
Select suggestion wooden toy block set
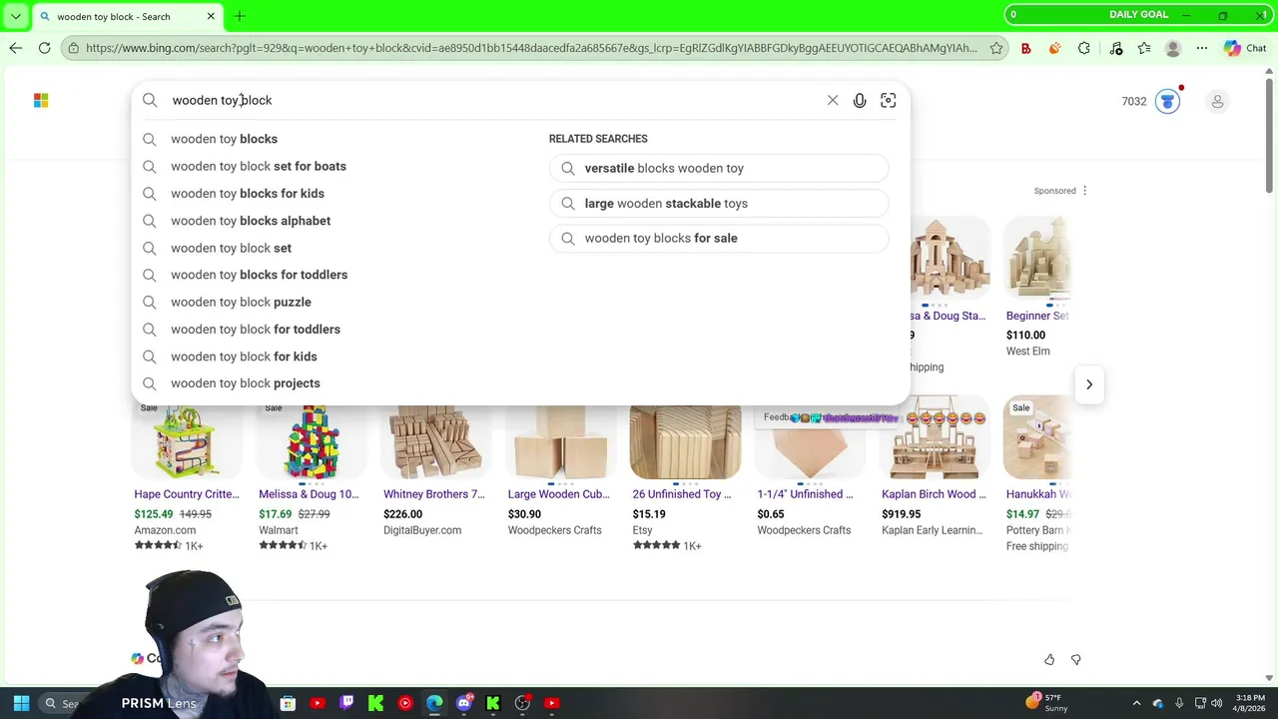(231, 248)
